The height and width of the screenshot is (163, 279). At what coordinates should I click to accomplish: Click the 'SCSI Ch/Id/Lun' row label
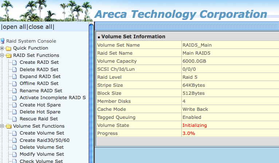coord(116,69)
